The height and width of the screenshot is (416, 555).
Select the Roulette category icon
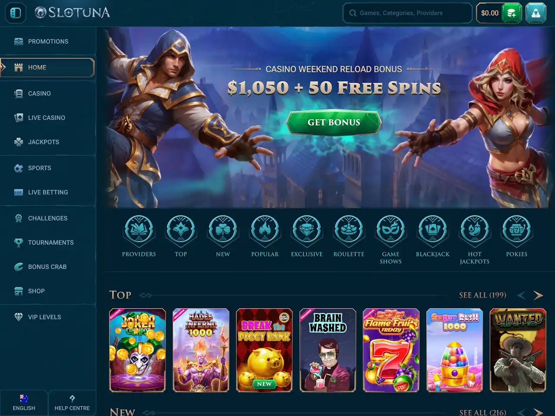[349, 230]
